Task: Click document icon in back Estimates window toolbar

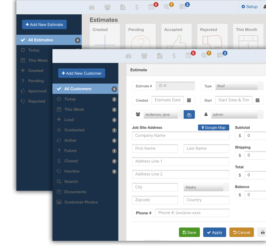Action: pos(123,7)
